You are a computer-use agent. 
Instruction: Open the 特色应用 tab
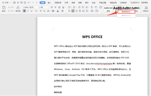point(113,3)
